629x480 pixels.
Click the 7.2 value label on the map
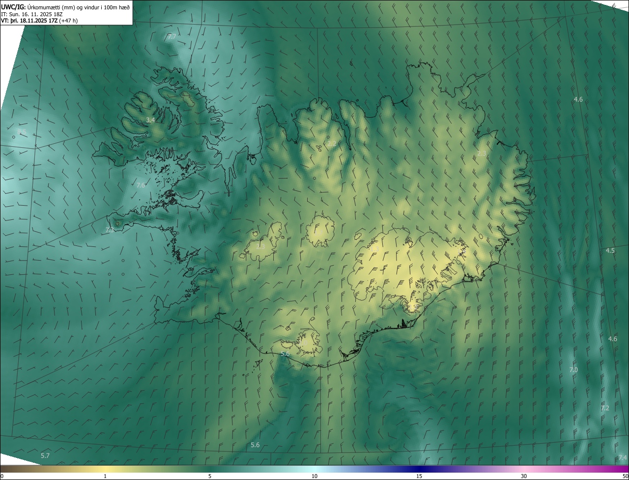coord(605,408)
